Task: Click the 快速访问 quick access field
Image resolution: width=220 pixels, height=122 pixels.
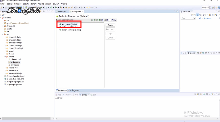Action: pos(206,7)
